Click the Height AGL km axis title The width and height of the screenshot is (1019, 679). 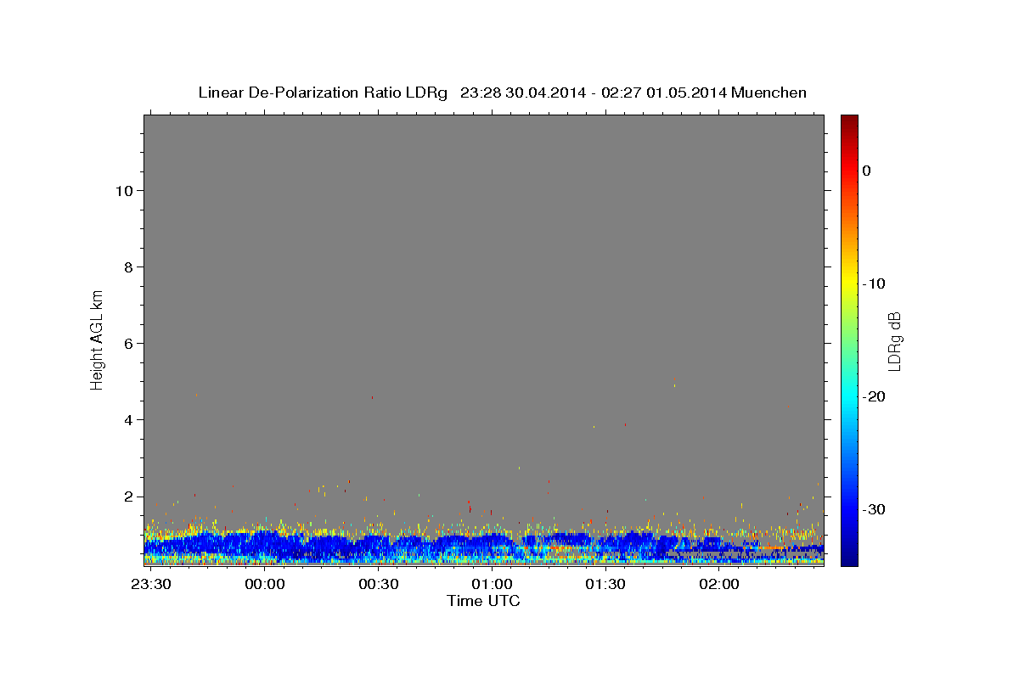click(x=98, y=339)
